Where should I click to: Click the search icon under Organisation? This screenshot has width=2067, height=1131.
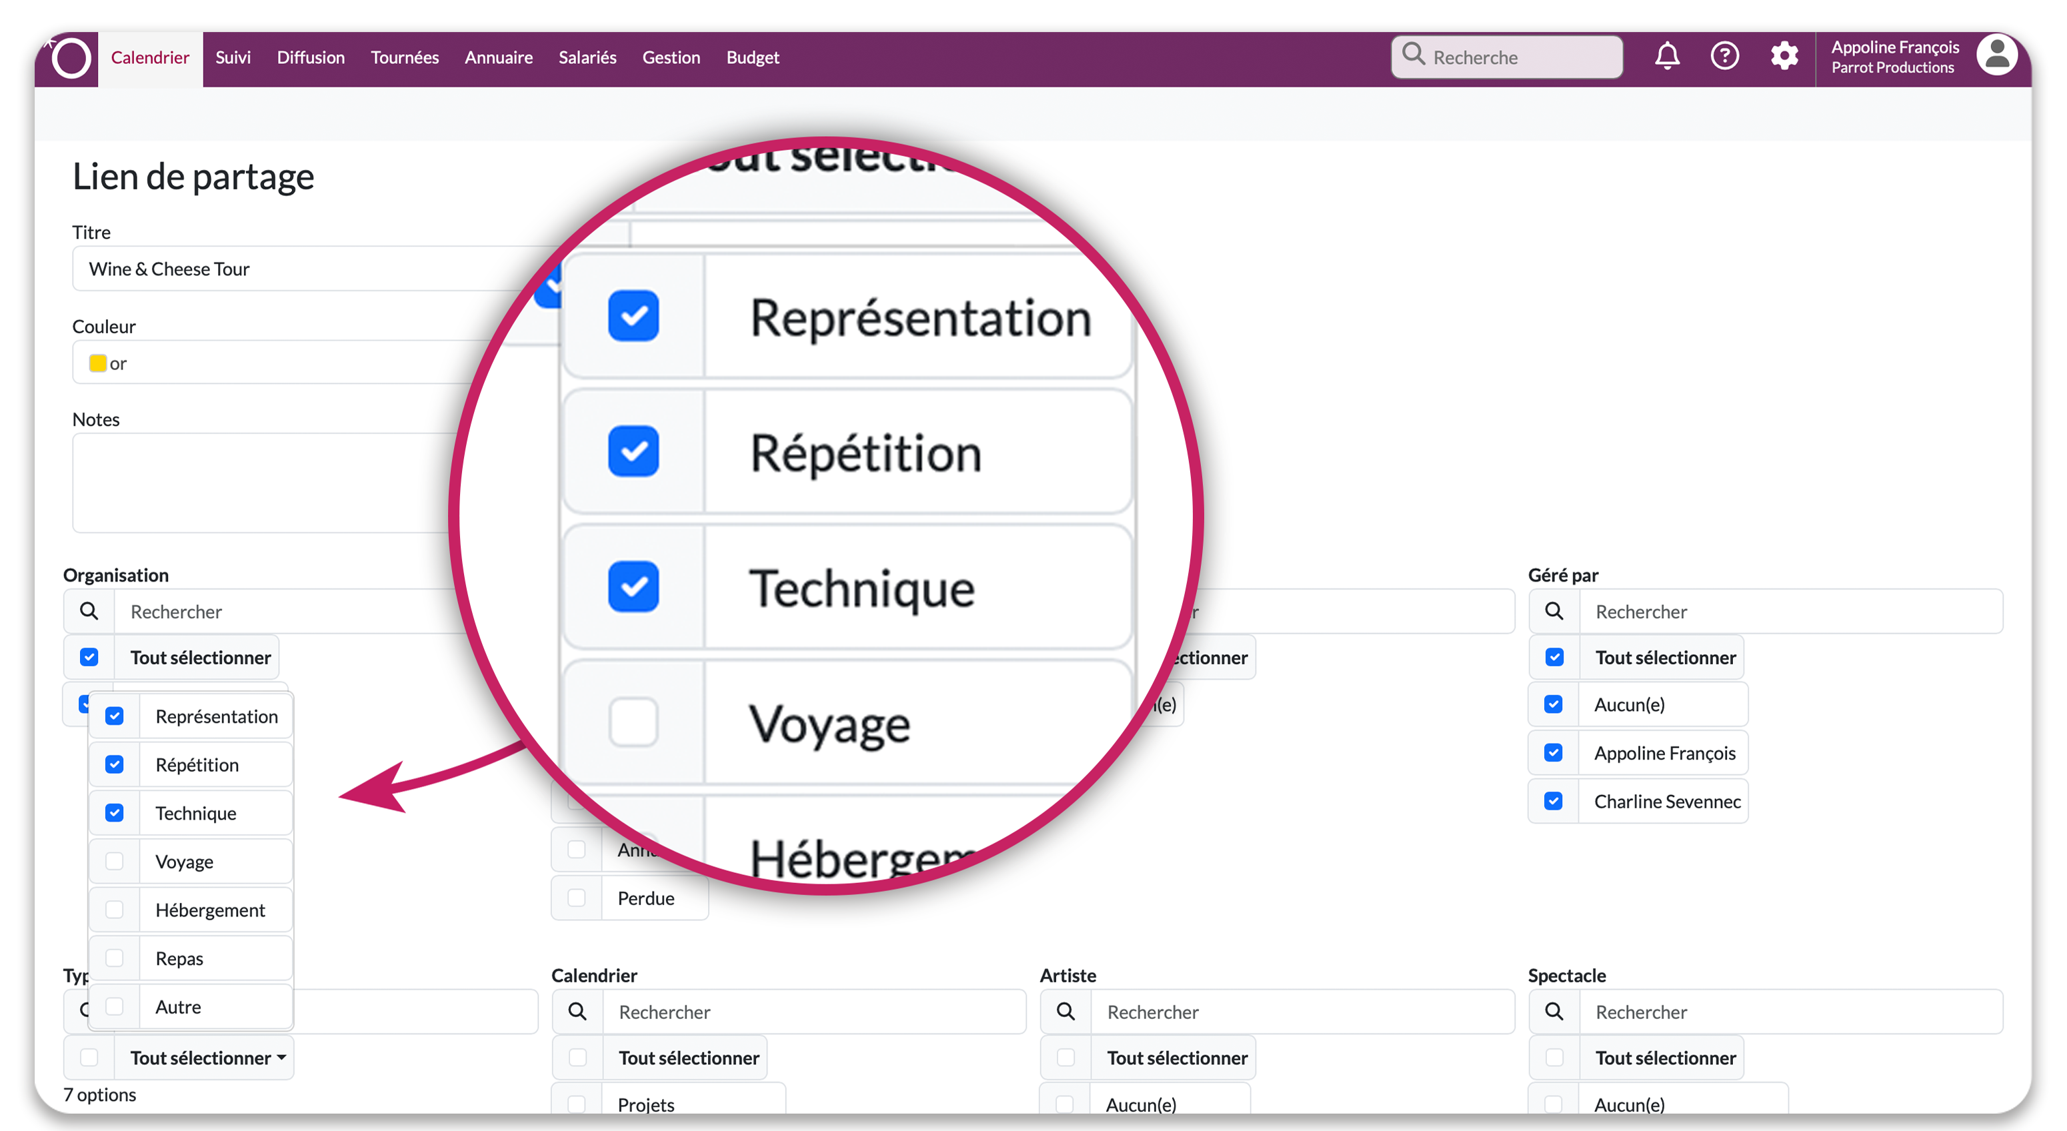click(89, 612)
